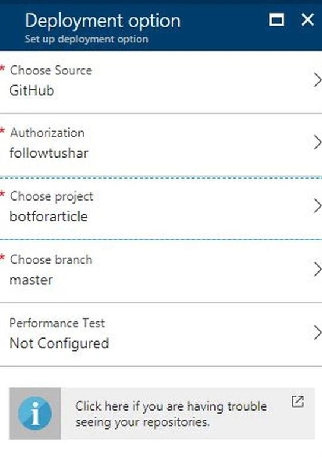
Task: Expand the Choose project chevron arrow
Action: [317, 206]
